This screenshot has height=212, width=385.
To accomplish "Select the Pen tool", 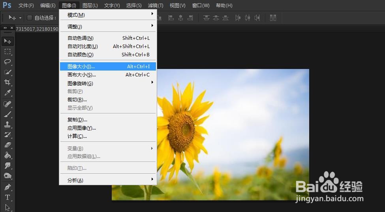I will coord(8,187).
